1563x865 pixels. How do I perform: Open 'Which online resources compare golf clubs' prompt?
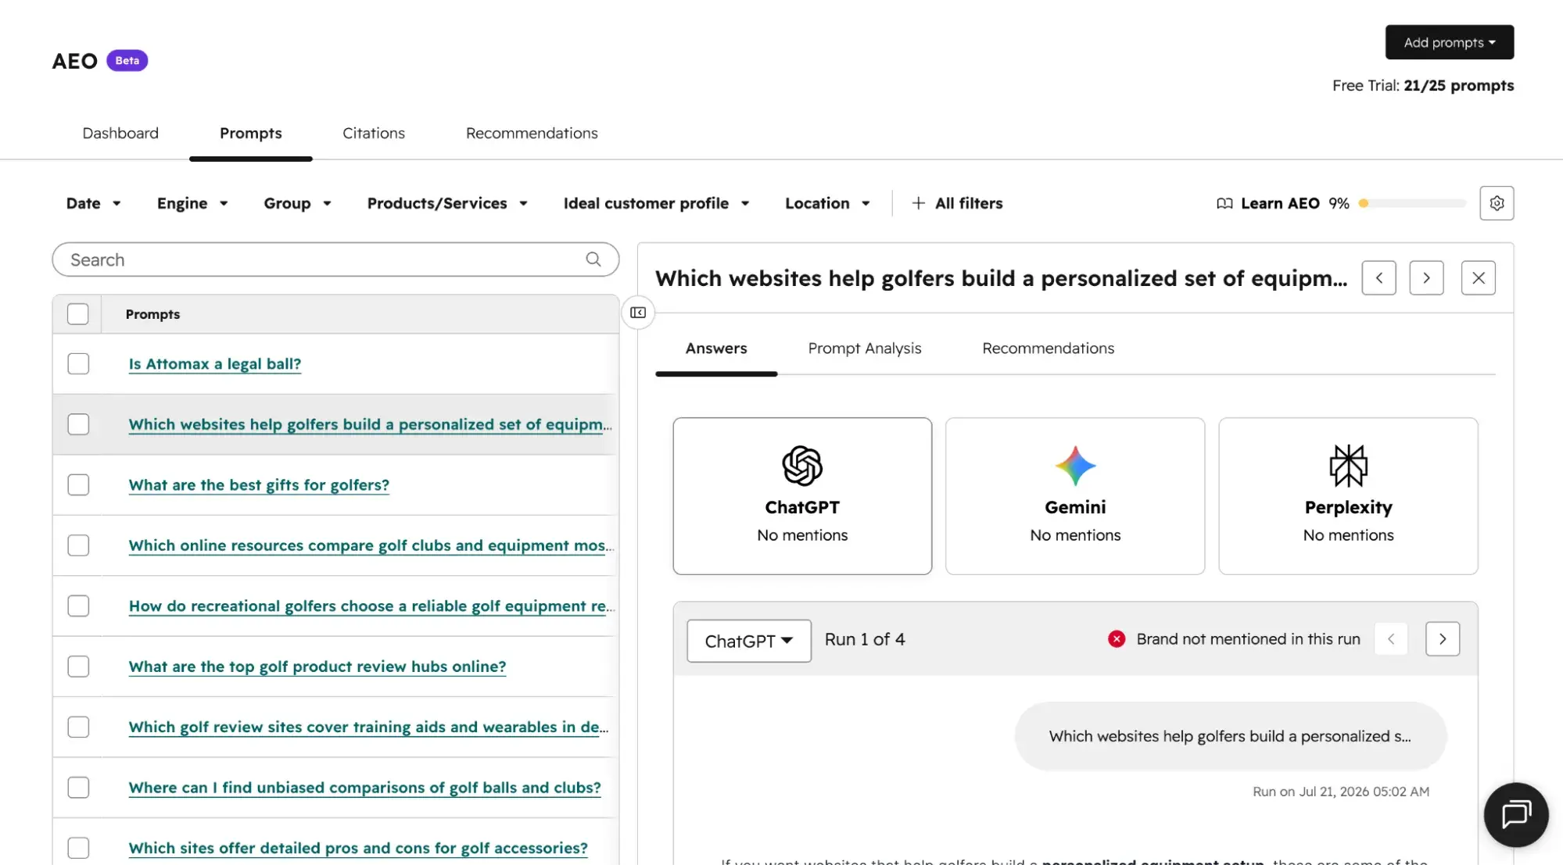coord(371,545)
